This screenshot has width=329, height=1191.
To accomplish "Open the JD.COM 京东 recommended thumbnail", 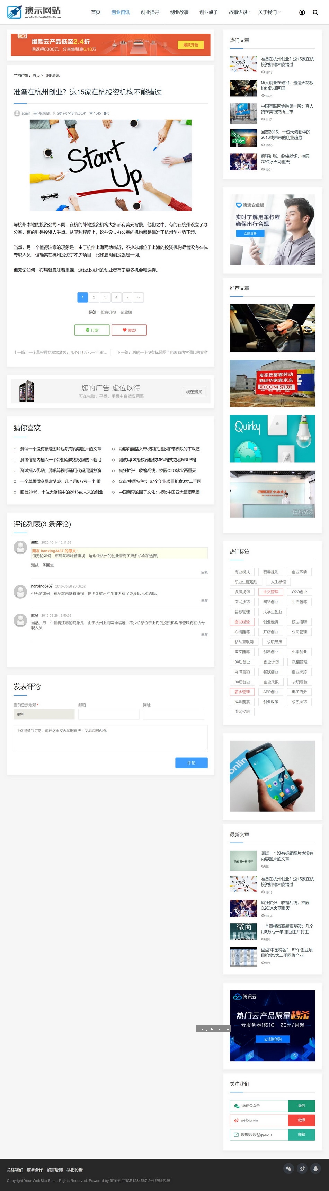I will [x=272, y=383].
